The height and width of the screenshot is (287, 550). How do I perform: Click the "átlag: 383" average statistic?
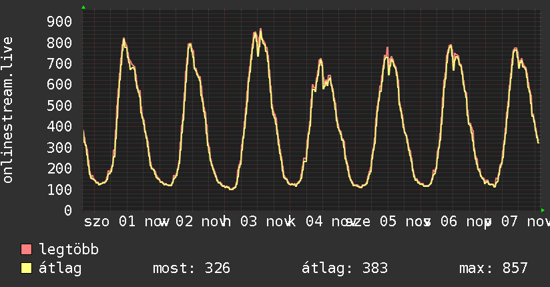pos(345,268)
